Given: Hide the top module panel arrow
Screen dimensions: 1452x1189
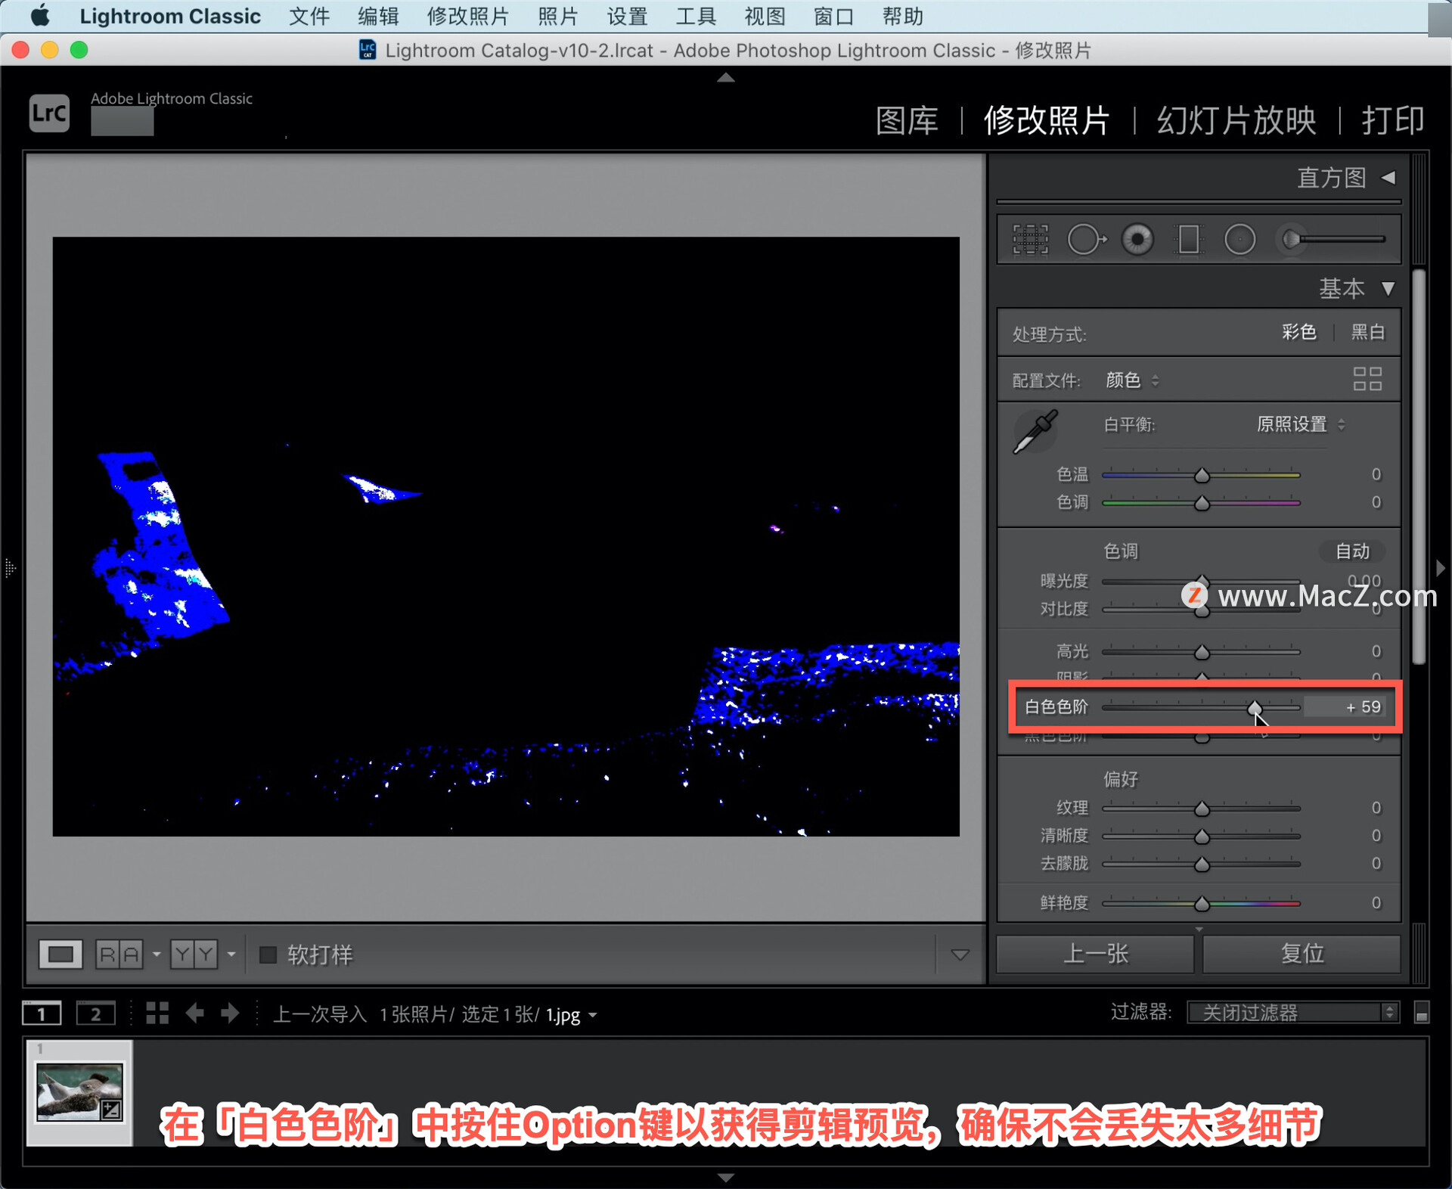Looking at the screenshot, I should (726, 77).
